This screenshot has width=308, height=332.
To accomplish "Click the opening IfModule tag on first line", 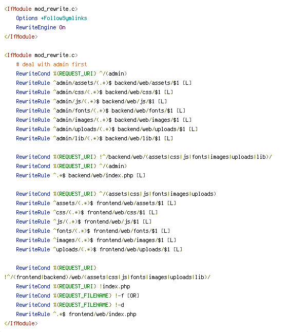I will pyautogui.click(x=41, y=9).
